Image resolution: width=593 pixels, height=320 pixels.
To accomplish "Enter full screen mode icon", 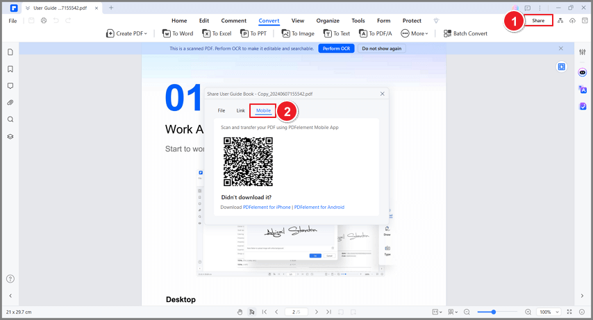I will pyautogui.click(x=569, y=312).
